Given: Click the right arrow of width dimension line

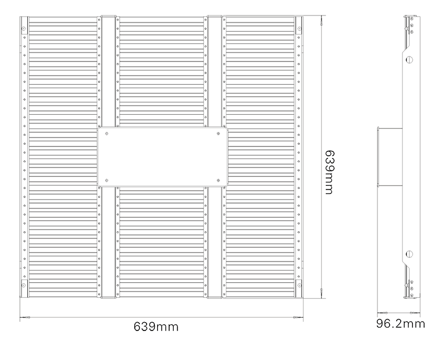Looking at the screenshot, I should pyautogui.click(x=300, y=317).
